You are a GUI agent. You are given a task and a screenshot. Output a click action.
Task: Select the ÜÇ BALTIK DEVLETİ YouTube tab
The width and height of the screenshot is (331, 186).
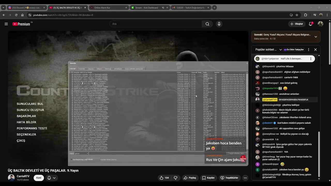coord(67,8)
